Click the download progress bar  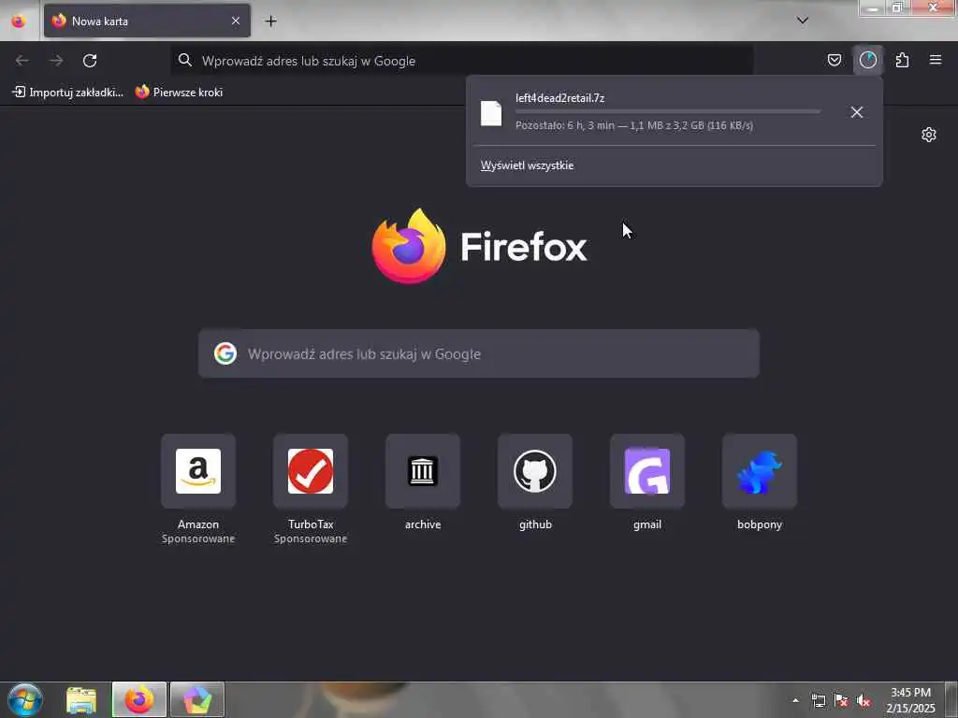(668, 111)
